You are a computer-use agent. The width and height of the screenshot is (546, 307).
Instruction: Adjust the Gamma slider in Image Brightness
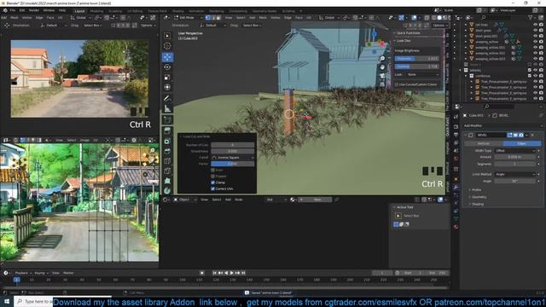coord(416,67)
